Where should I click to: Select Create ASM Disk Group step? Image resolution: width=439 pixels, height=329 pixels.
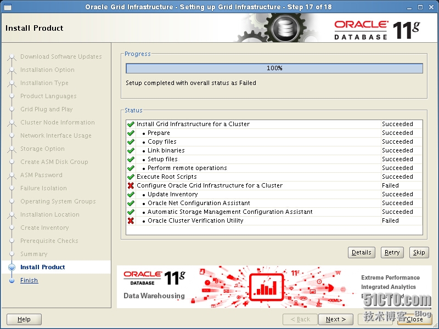point(54,162)
